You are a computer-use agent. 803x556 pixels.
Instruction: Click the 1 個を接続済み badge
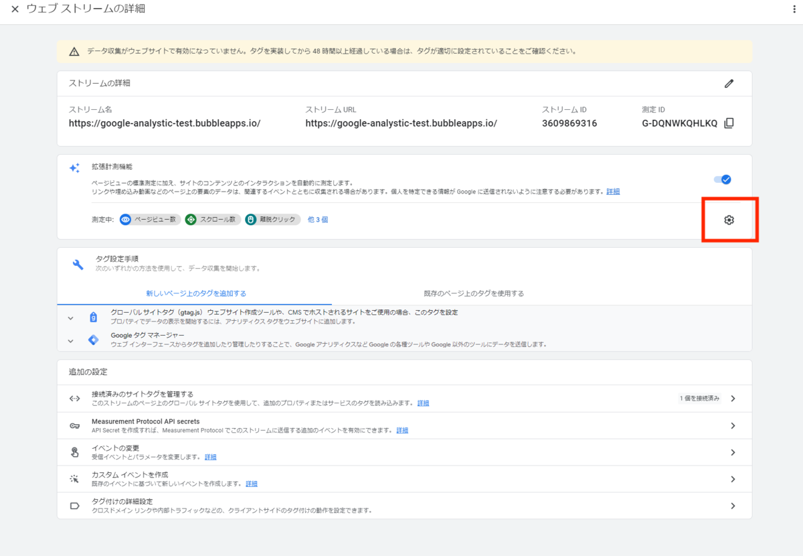point(700,399)
